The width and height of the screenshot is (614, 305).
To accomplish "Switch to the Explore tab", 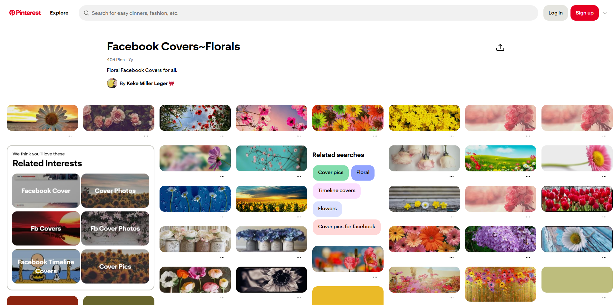I will coord(59,13).
